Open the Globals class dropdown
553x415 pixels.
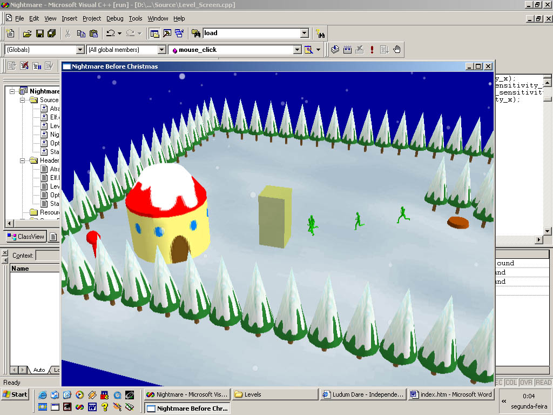(80, 50)
